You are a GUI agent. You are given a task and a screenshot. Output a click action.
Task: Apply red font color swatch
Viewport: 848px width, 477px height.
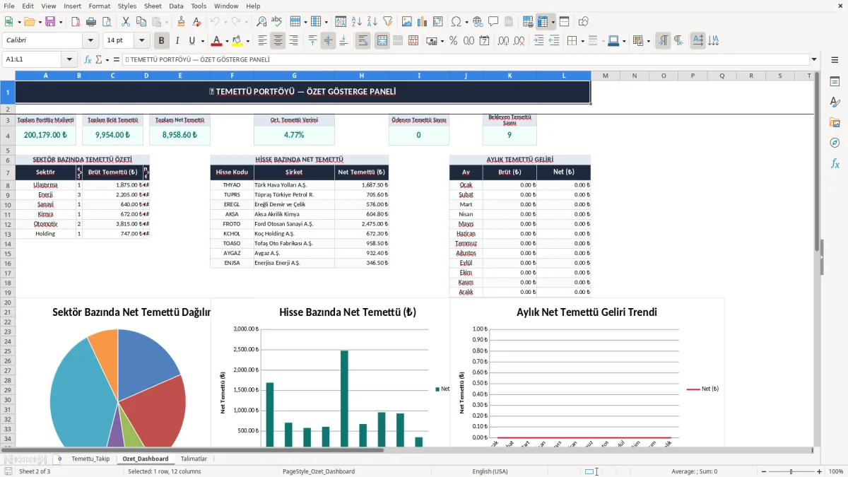[x=217, y=41]
